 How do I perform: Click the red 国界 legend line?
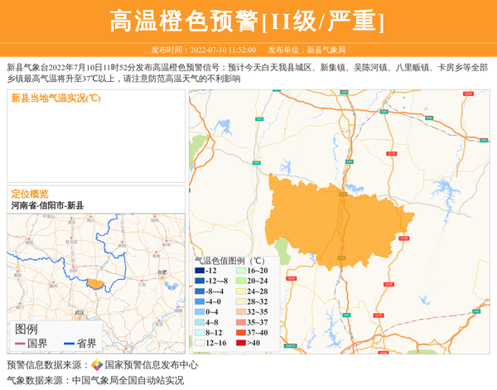(20, 343)
